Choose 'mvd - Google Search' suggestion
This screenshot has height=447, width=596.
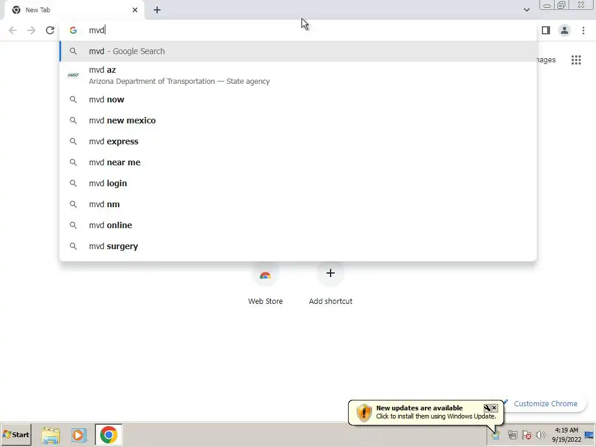click(x=298, y=51)
